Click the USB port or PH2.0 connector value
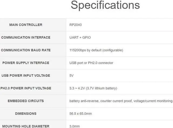The height and width of the screenshot is (128, 173). 91,63
